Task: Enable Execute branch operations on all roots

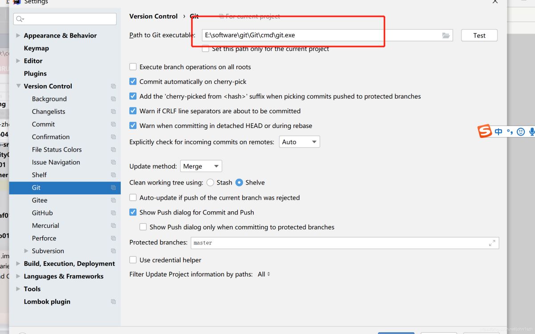Action: coord(133,67)
